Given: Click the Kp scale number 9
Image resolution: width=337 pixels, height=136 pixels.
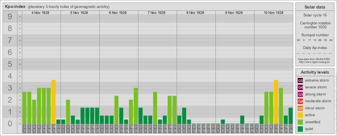Looking at the screenshot, I should click(10, 16).
